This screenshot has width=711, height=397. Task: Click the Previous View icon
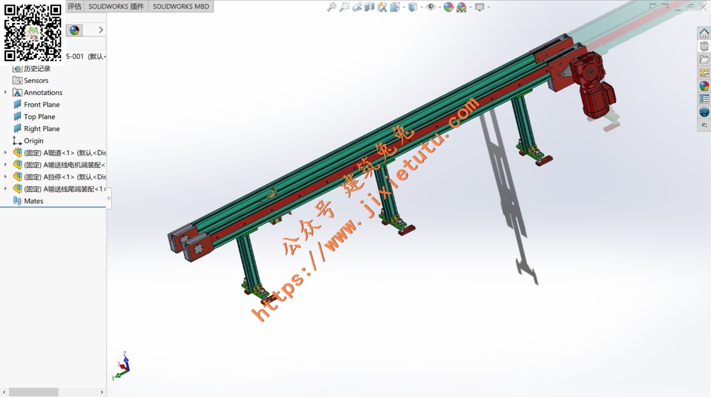pyautogui.click(x=357, y=7)
